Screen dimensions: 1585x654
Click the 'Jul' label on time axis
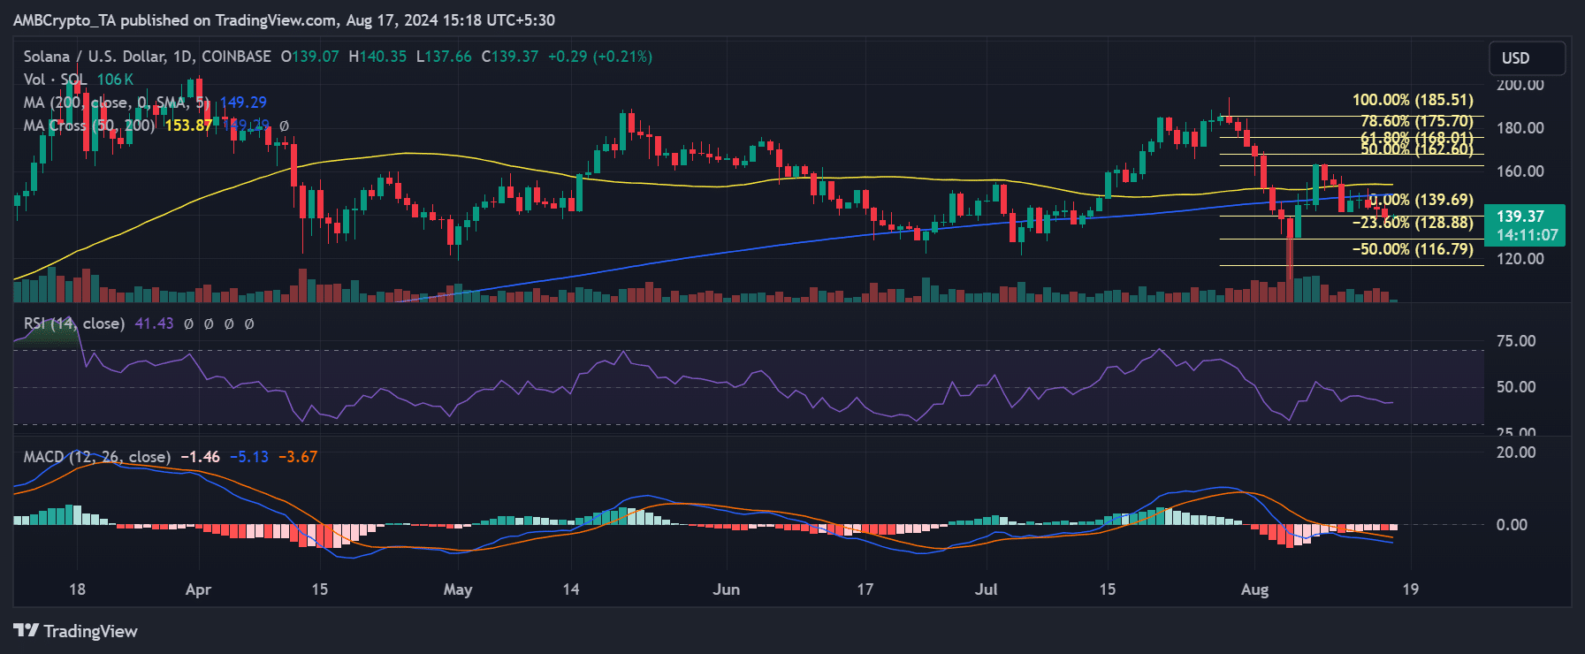[986, 589]
